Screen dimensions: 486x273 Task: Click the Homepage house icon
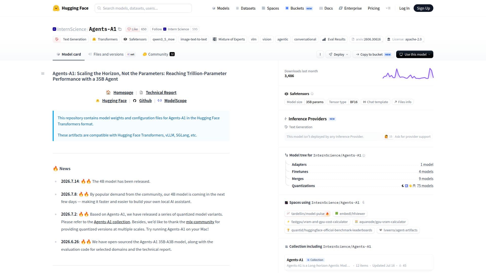coord(108,93)
